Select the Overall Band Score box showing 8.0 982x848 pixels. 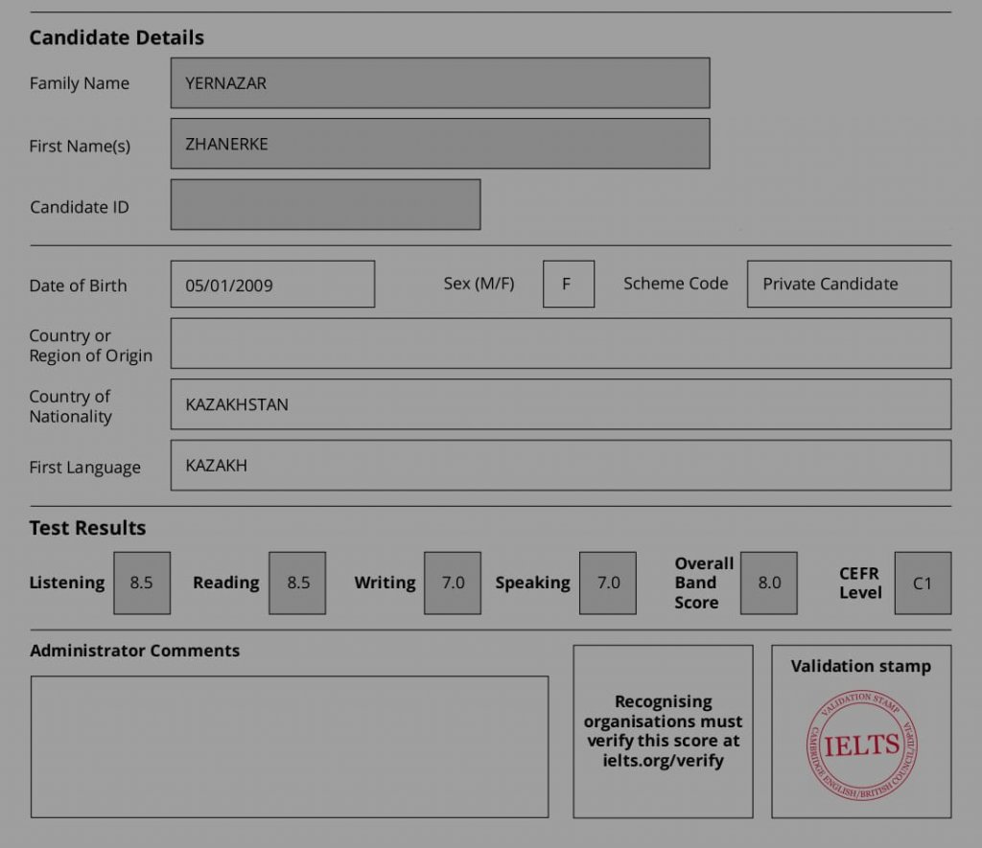click(769, 583)
